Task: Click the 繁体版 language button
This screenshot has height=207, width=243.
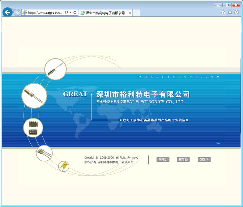Action: click(183, 160)
